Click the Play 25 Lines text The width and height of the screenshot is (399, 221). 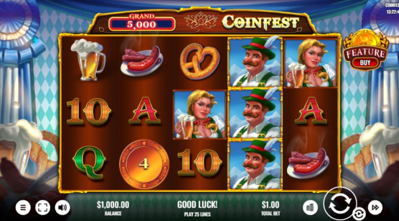coord(198,214)
